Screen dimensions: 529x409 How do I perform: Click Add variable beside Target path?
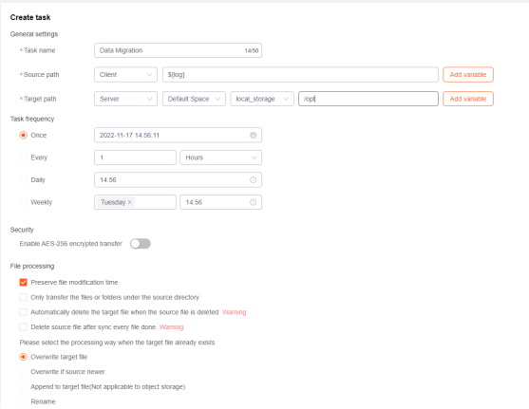pyautogui.click(x=468, y=99)
